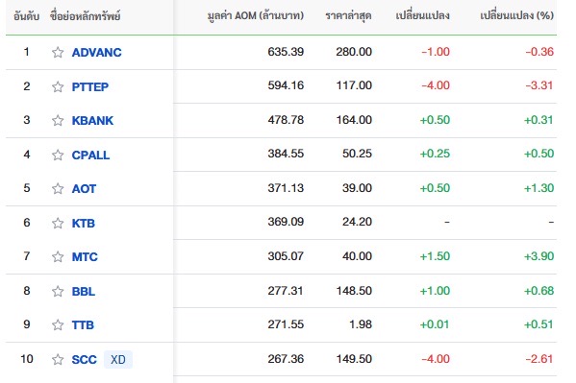Viewport: 576px width, 383px height.
Task: Mark KTB star icon
Action: pos(58,223)
